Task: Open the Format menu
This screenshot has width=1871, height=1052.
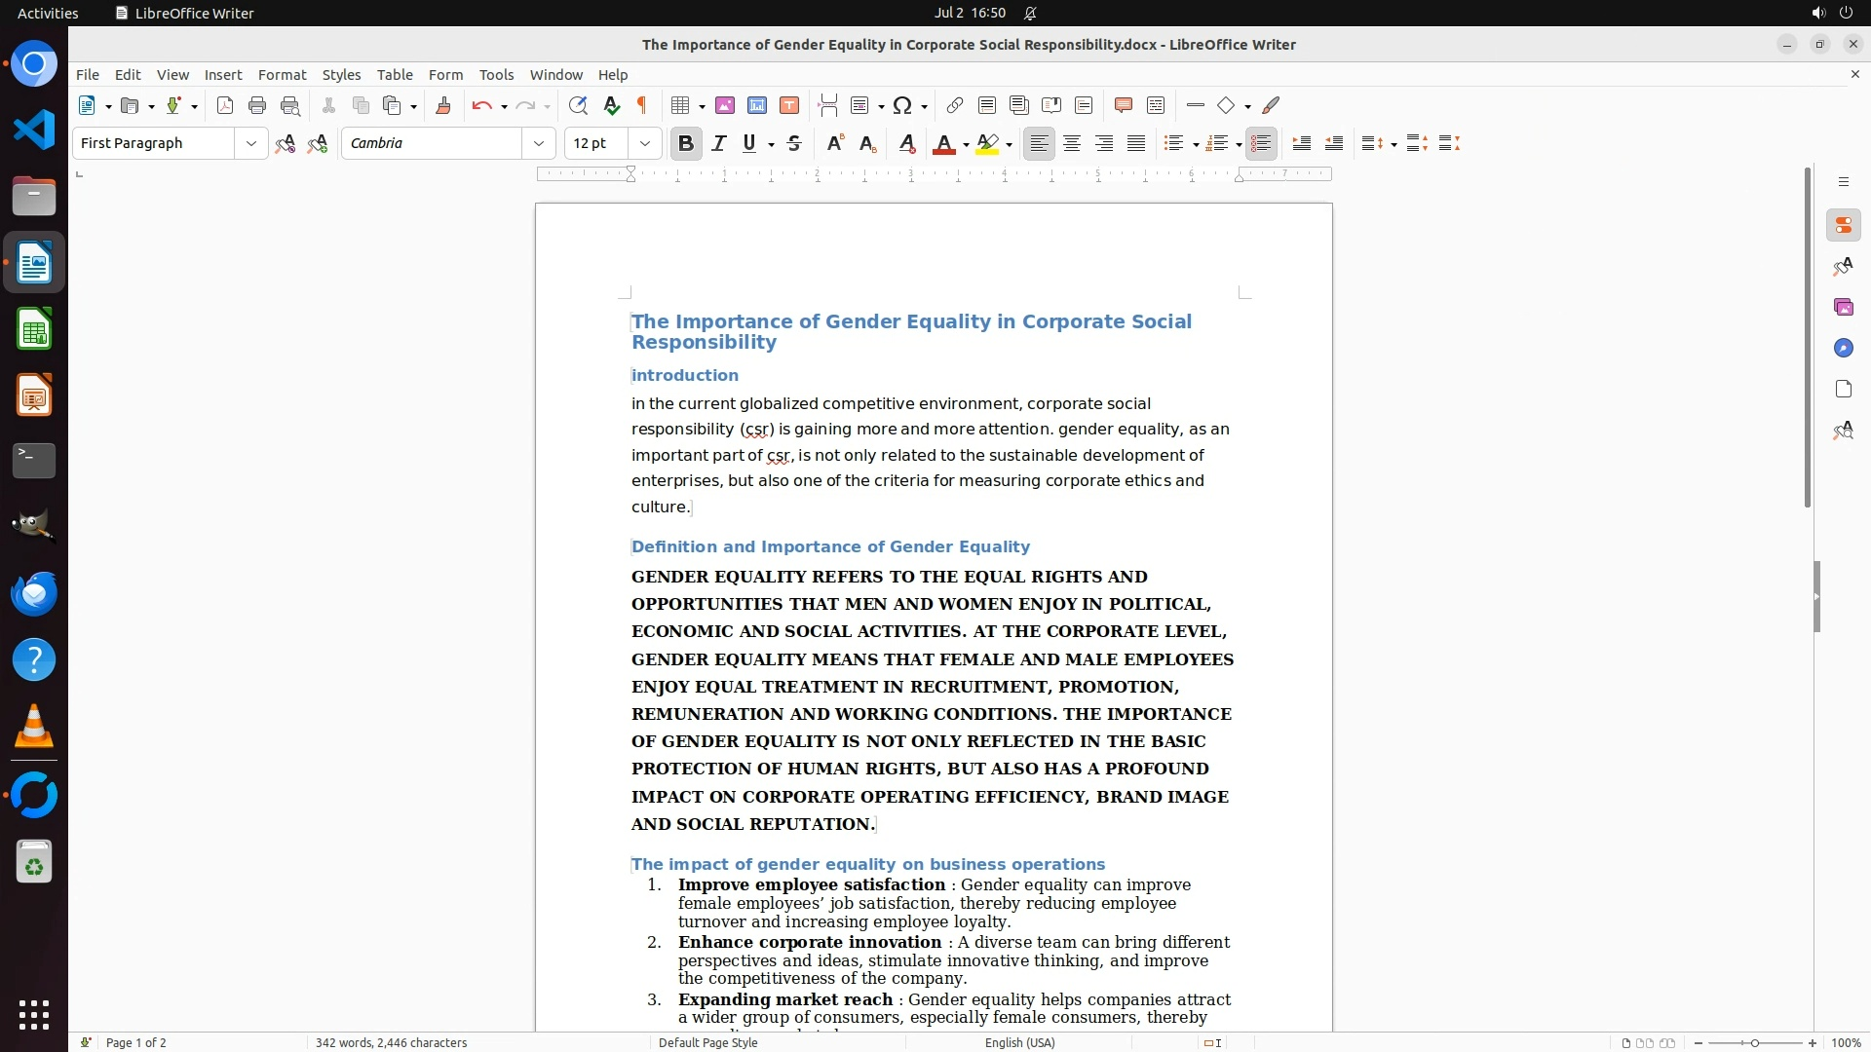Action: coord(282,75)
